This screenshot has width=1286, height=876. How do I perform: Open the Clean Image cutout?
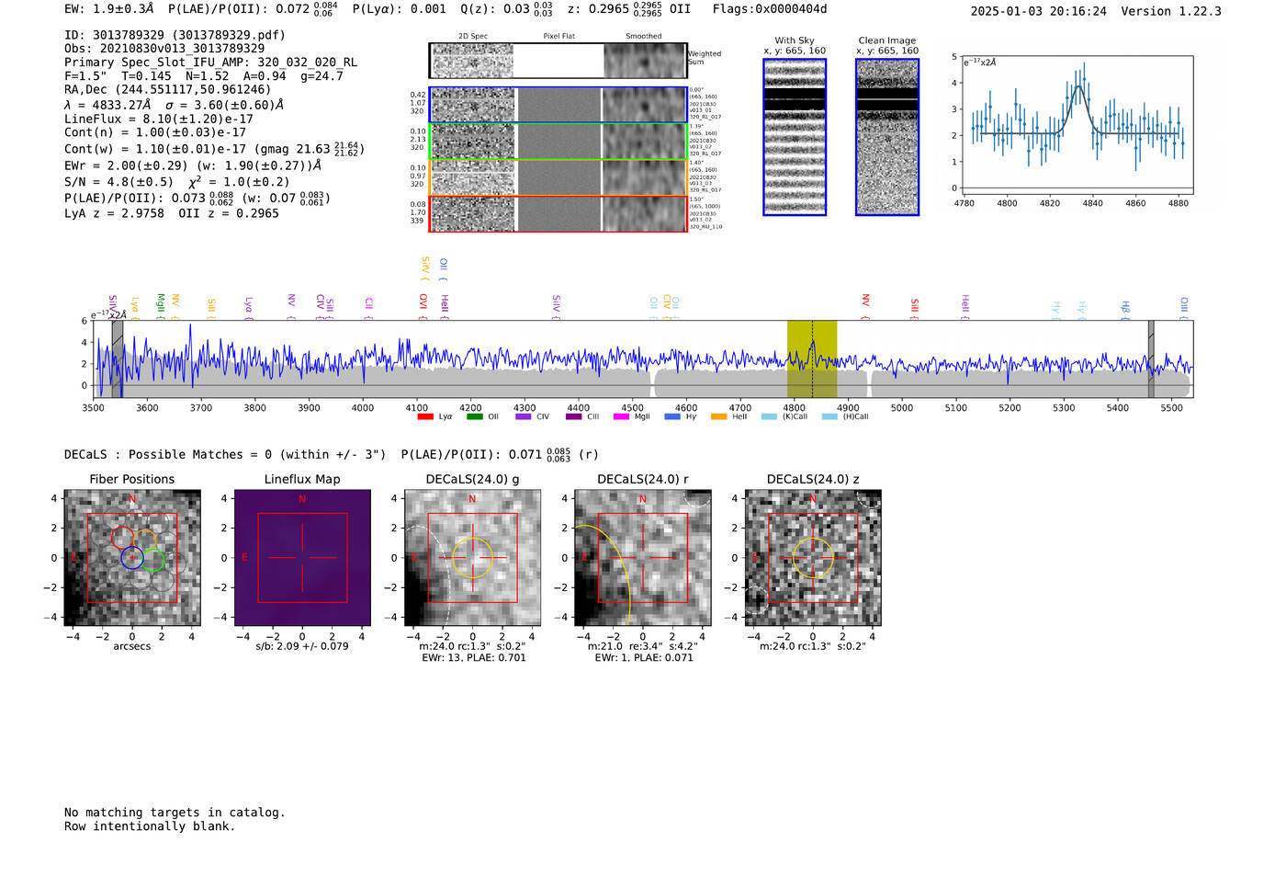pos(887,137)
